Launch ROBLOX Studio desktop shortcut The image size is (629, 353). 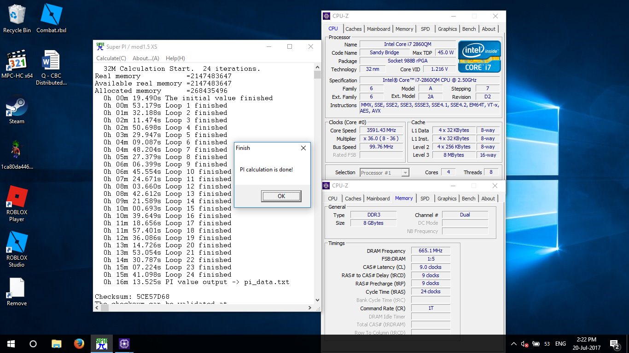(17, 250)
